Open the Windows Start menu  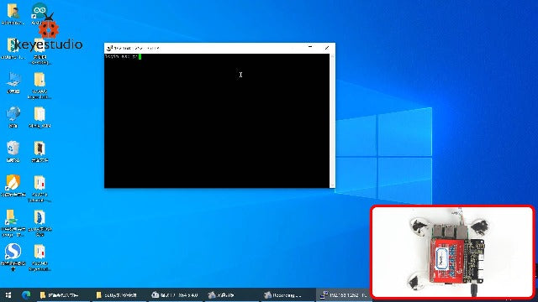tap(8, 294)
